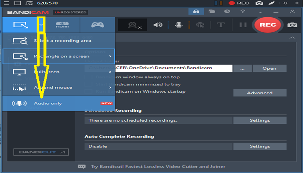This screenshot has width=303, height=173.
Task: Toggle the microphone icon
Action: [179, 25]
